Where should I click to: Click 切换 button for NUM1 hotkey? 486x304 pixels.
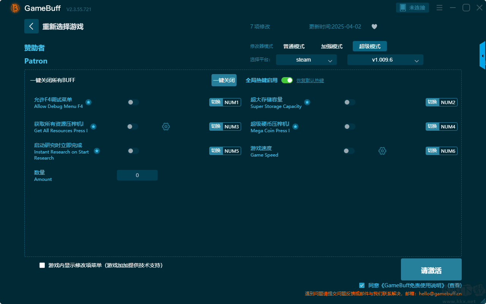pos(216,102)
